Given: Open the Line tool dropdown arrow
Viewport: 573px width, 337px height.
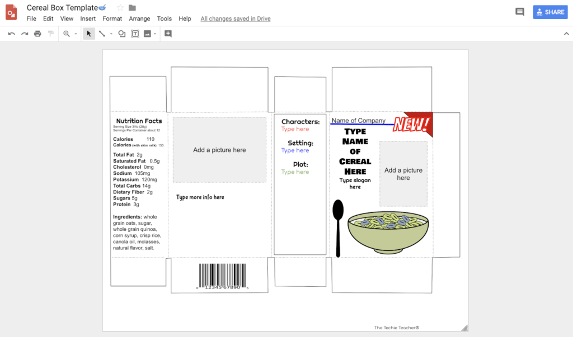Looking at the screenshot, I should click(110, 34).
